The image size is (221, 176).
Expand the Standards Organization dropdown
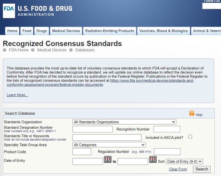click(x=124, y=122)
